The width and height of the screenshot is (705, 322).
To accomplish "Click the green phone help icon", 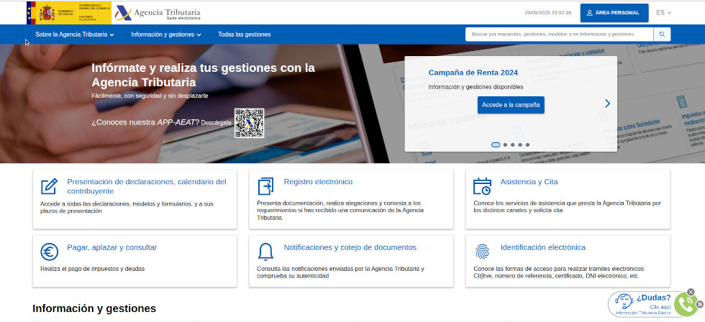I will pos(686,305).
